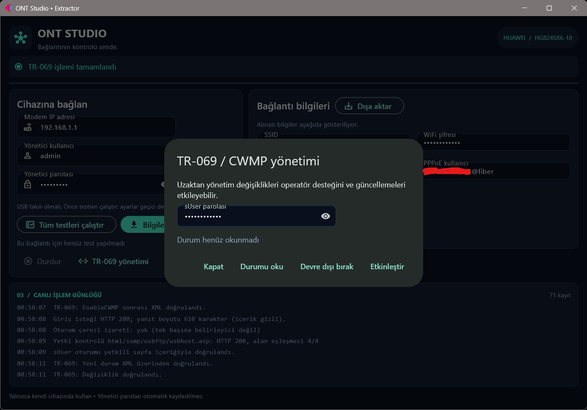Click the modem router icon beside 192.168.1.1
Viewport: 587px width, 410px height.
point(28,127)
